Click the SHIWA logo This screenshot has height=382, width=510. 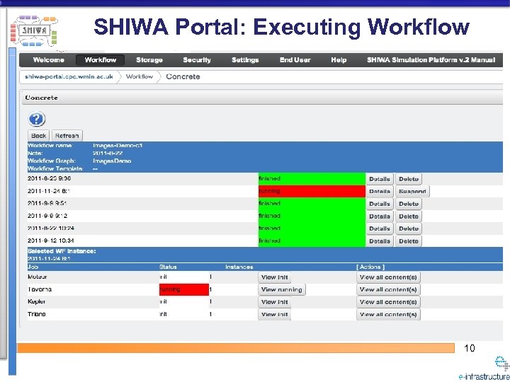click(34, 31)
